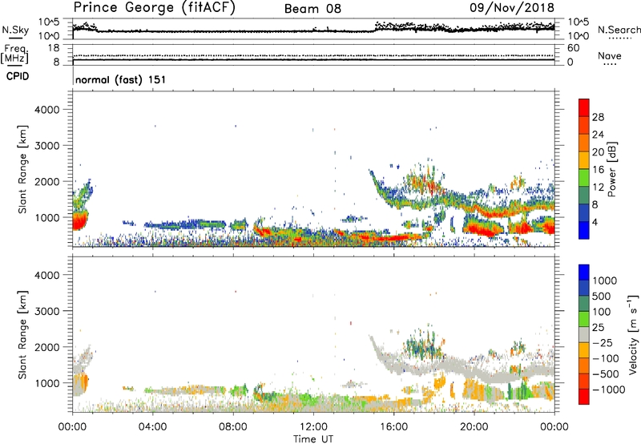Click the red bottom segment of Velocity colorbar

coord(584,397)
